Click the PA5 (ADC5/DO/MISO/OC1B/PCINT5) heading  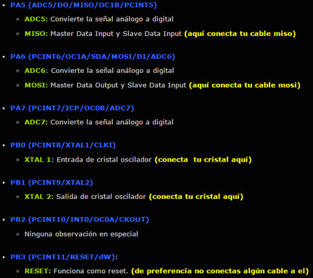84,5
